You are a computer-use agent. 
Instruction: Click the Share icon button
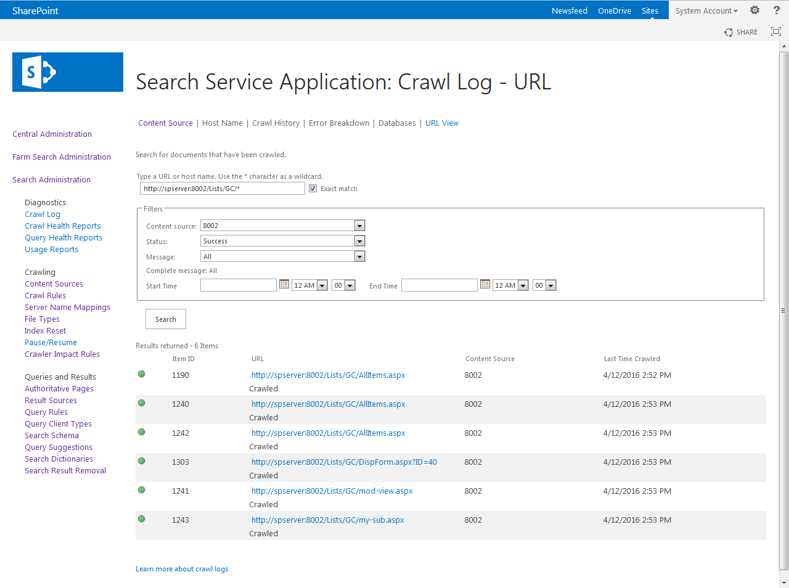click(741, 32)
